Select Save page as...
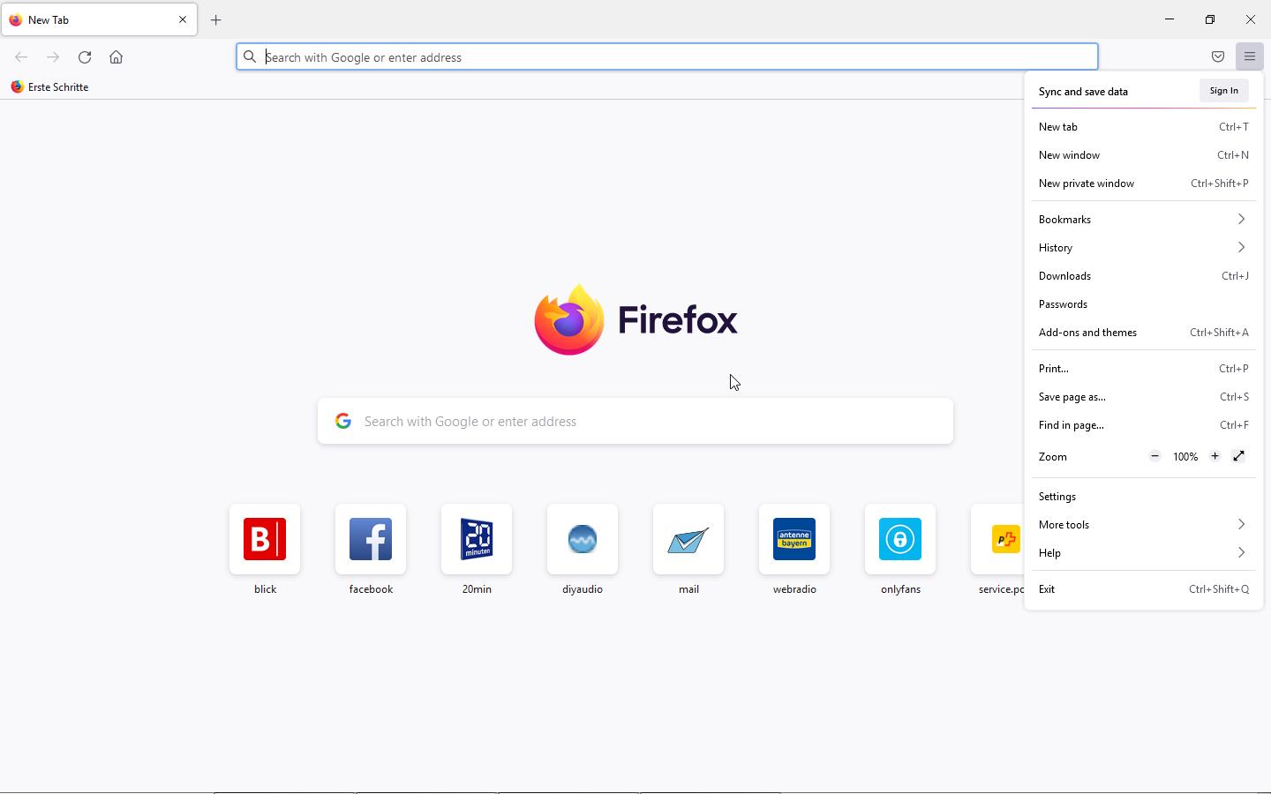 click(1143, 397)
